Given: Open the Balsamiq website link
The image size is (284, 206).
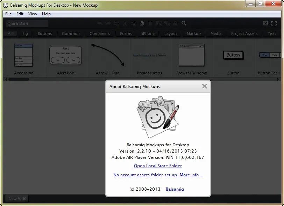Looking at the screenshot, I should point(175,189).
